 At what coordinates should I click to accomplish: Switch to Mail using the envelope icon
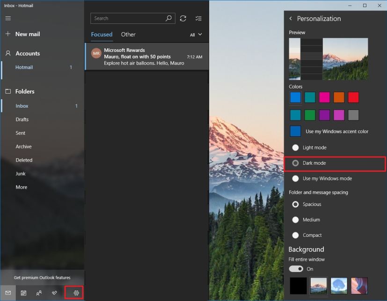8,293
